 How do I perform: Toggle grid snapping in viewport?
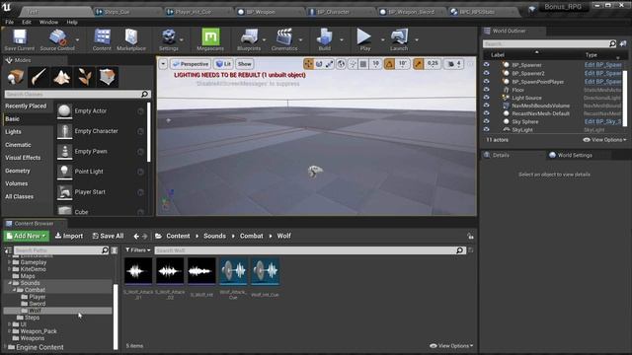363,64
